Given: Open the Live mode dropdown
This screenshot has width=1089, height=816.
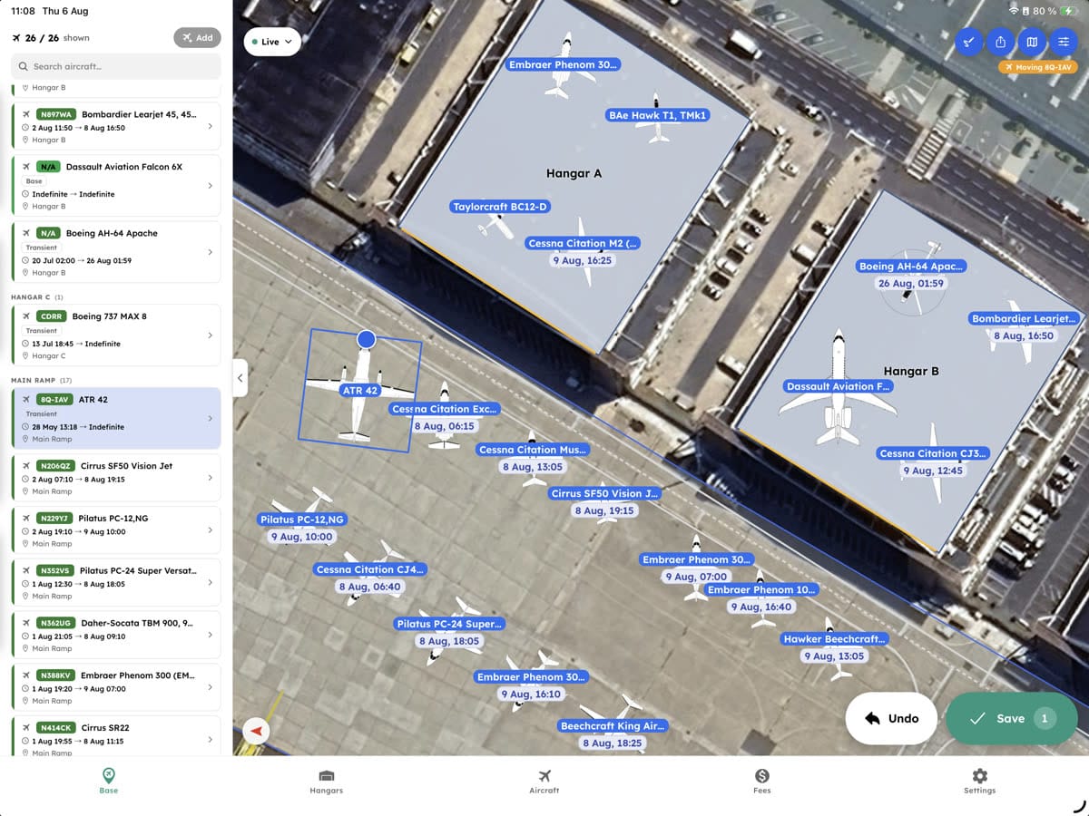Looking at the screenshot, I should (272, 42).
